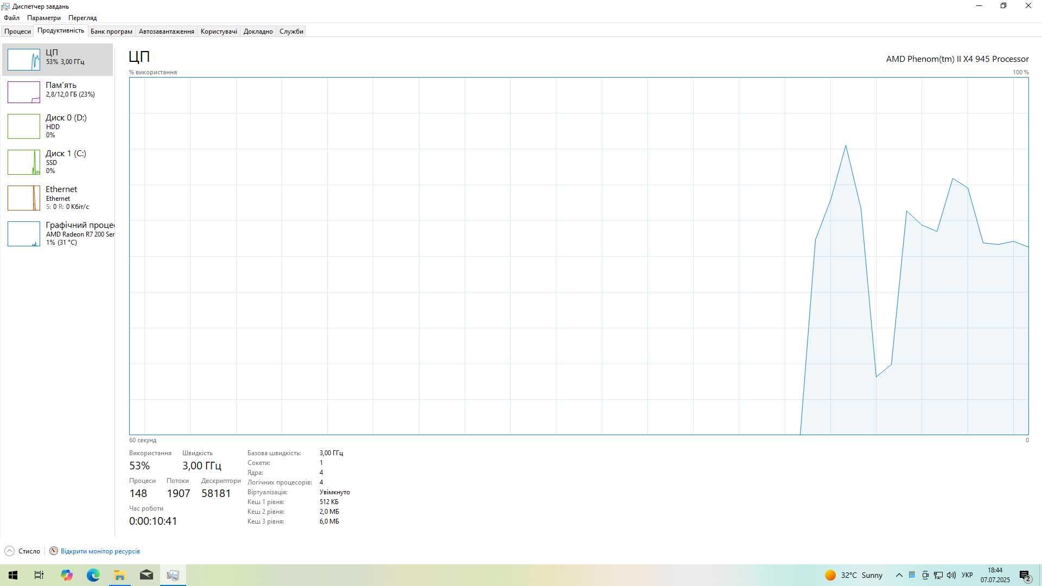This screenshot has width=1042, height=586.
Task: Open the Файл menu
Action: click(11, 18)
